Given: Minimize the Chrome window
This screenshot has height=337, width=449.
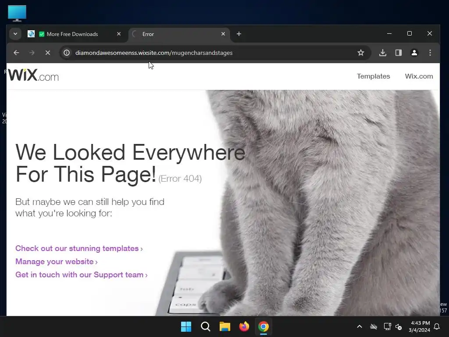Looking at the screenshot, I should [x=389, y=33].
